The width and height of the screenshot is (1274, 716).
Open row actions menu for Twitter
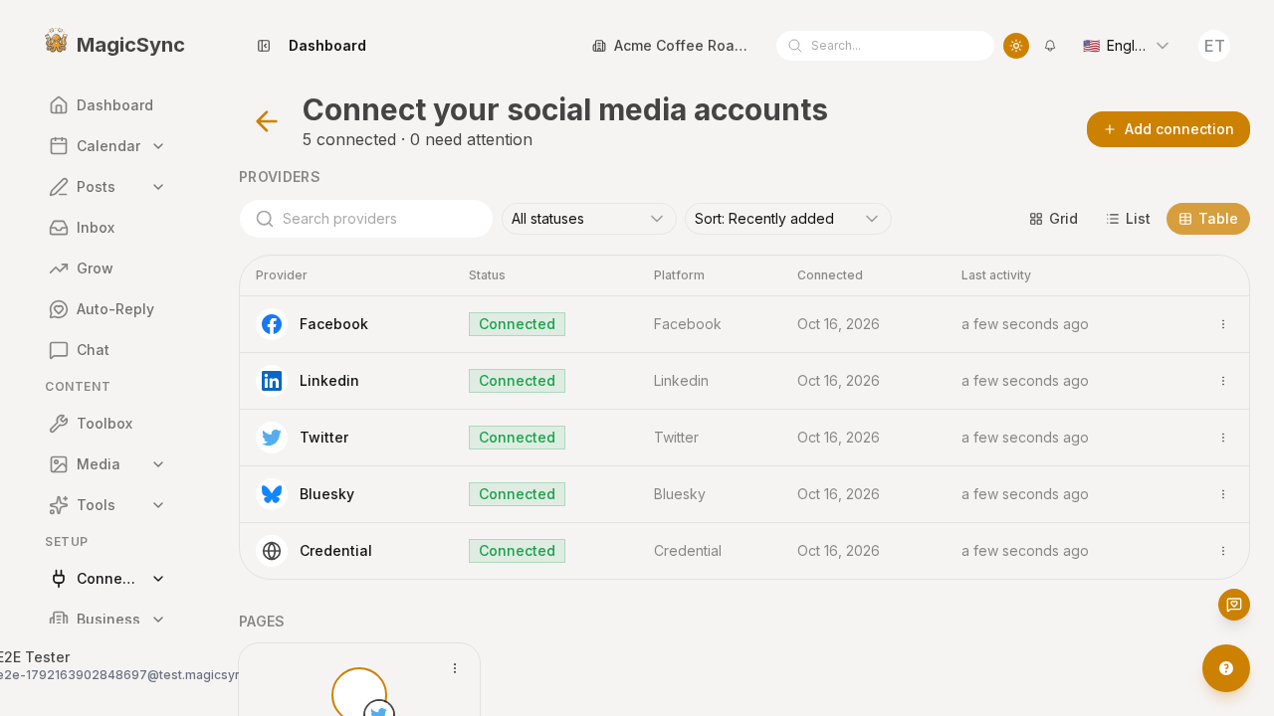click(x=1223, y=438)
